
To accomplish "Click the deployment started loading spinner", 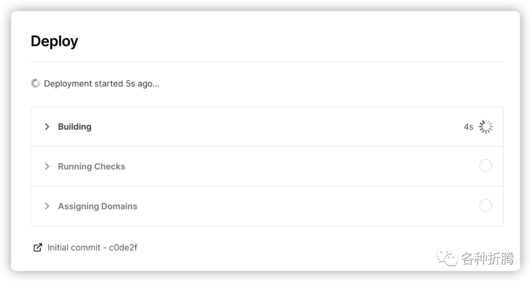I will [35, 84].
